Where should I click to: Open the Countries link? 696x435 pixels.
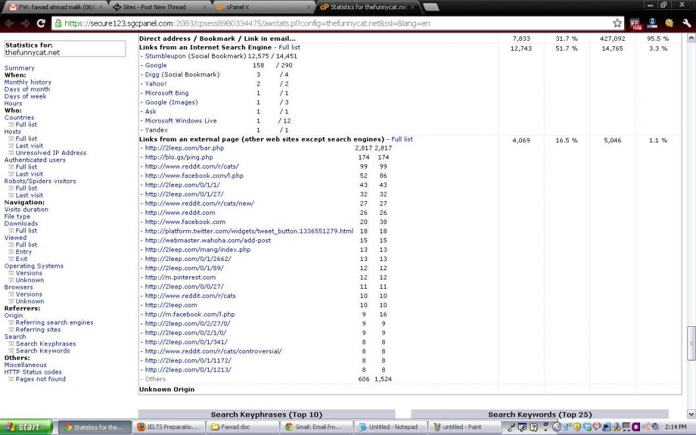tap(19, 117)
